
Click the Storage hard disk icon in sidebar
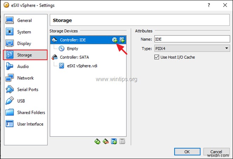tap(10, 55)
